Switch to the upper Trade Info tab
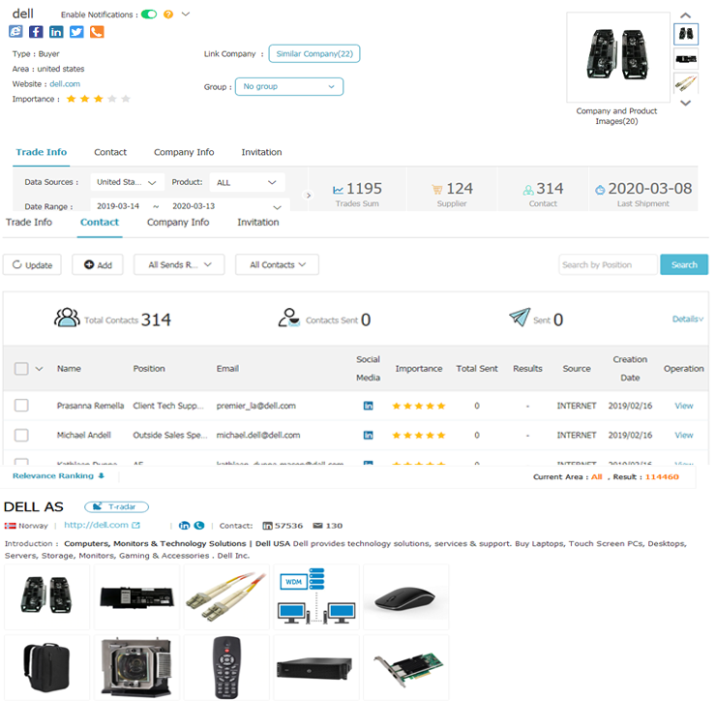The height and width of the screenshot is (701, 716). (x=41, y=152)
